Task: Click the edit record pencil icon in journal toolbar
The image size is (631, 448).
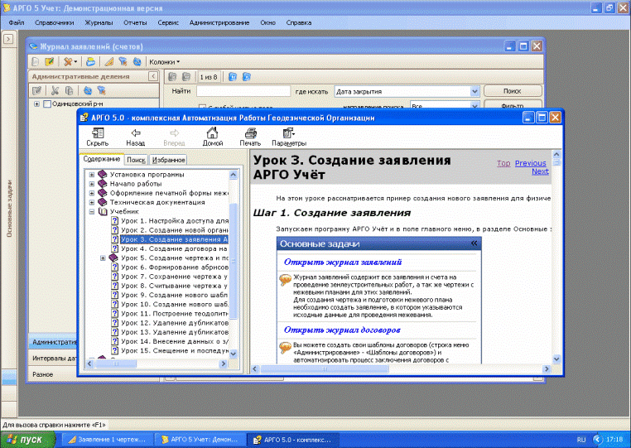Action: (49, 61)
